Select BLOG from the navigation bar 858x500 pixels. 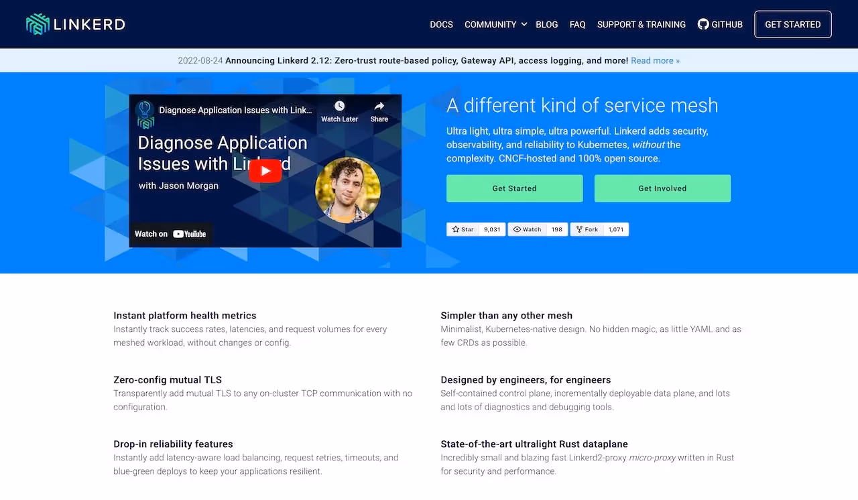point(546,24)
